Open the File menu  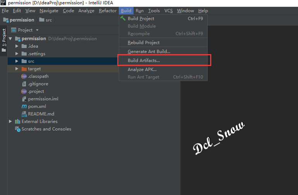point(5,11)
